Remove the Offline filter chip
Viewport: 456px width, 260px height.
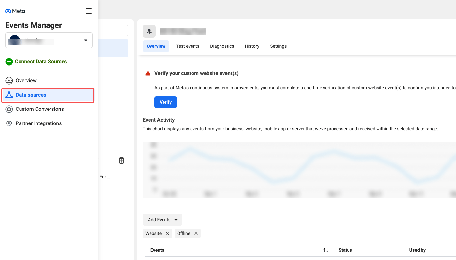[x=196, y=233]
